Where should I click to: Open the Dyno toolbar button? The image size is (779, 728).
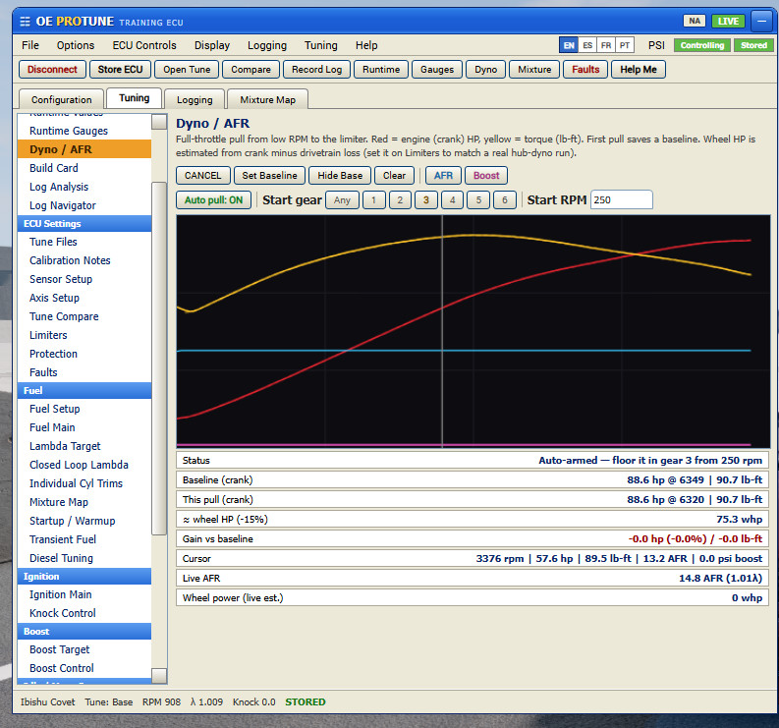486,69
